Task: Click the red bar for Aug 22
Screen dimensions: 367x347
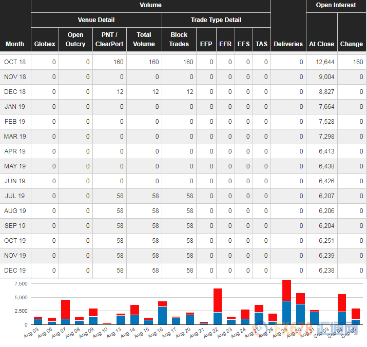Action: [x=218, y=300]
